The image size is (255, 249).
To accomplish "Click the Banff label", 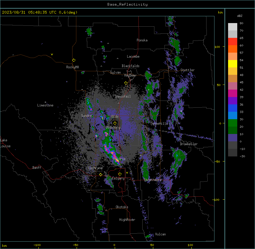I will click(x=37, y=168).
